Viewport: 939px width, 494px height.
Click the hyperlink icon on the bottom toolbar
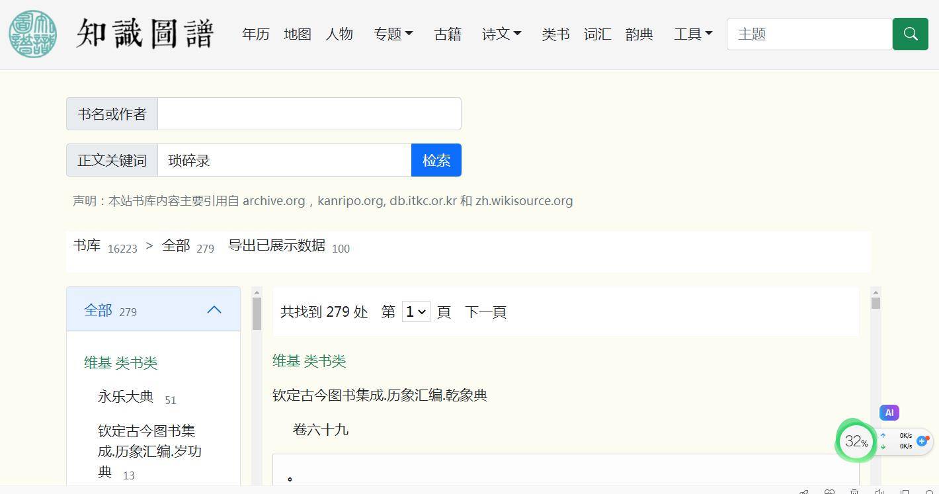click(804, 492)
